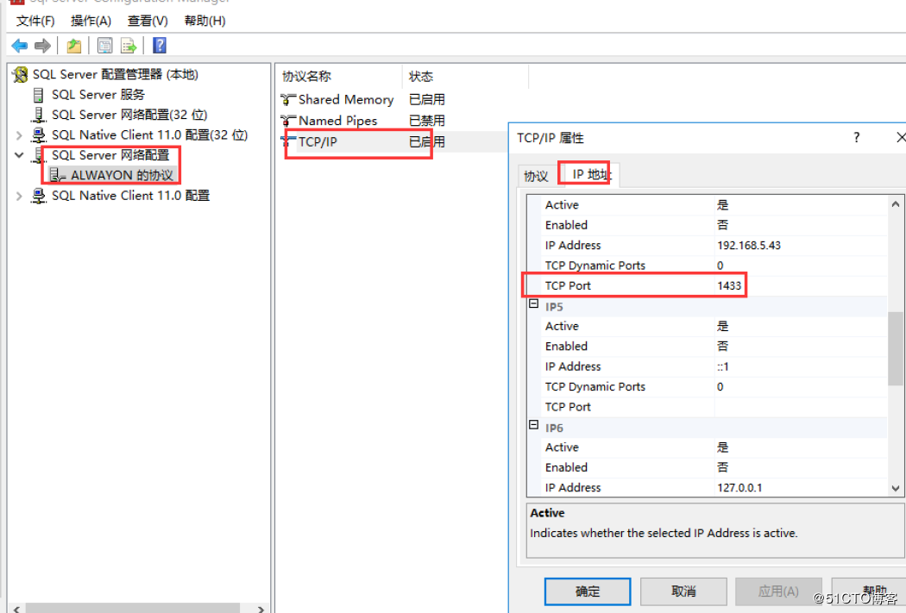Click the IP5 Enabled value 否

723,347
